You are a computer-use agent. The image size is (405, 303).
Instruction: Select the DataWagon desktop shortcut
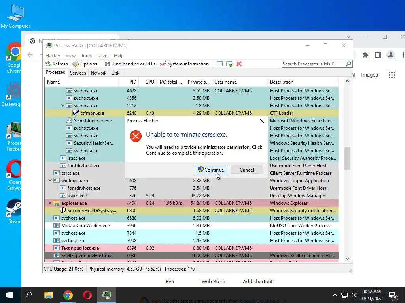click(11, 94)
